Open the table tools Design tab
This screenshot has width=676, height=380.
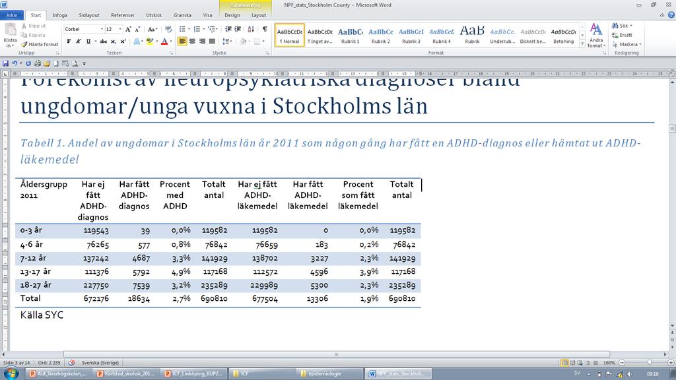(x=232, y=15)
